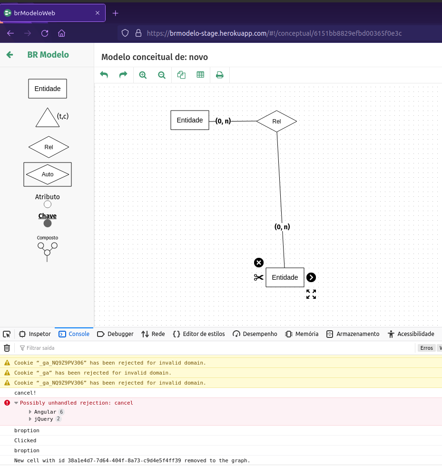Screen dimensions: 442x468
Task: Click the redo arrow in diagram toolbar
Action: click(x=123, y=75)
